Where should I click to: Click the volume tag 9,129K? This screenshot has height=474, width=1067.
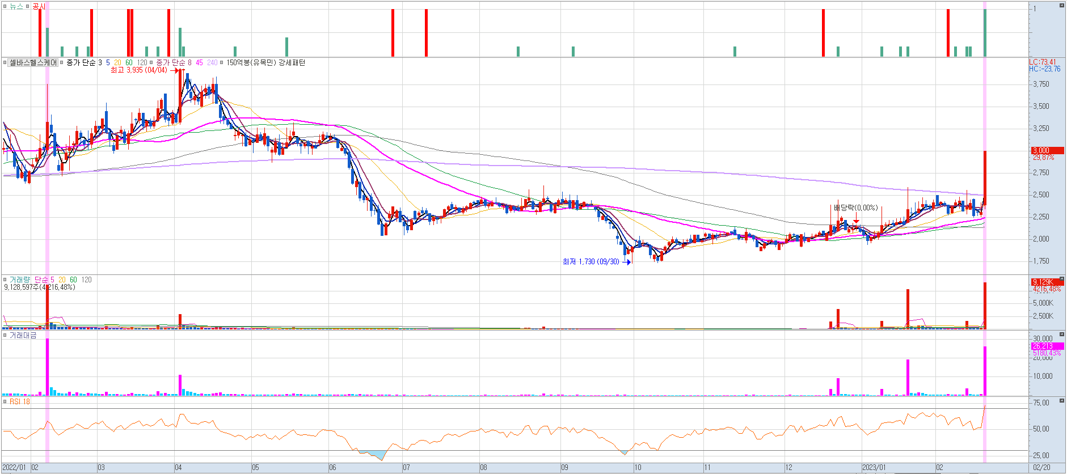pos(1047,282)
